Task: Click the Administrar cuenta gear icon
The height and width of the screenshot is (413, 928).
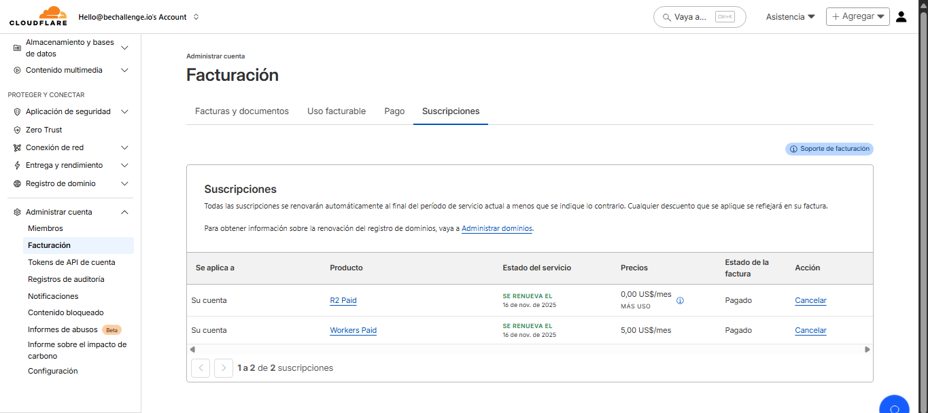Action: 17,212
